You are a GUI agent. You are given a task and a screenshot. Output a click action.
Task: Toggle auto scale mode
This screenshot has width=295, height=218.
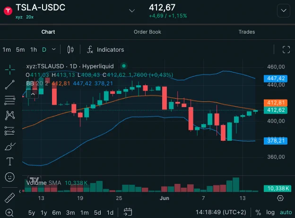point(286,212)
